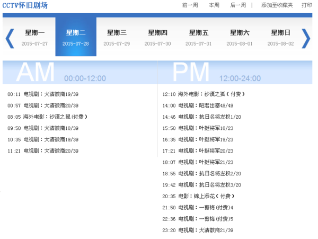Click the 15:50 叶挺将军18/23 listing
The height and width of the screenshot is (239, 318).
coord(198,128)
